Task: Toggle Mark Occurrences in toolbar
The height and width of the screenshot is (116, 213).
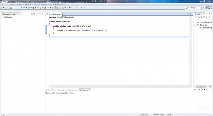Action: [x=55, y=8]
